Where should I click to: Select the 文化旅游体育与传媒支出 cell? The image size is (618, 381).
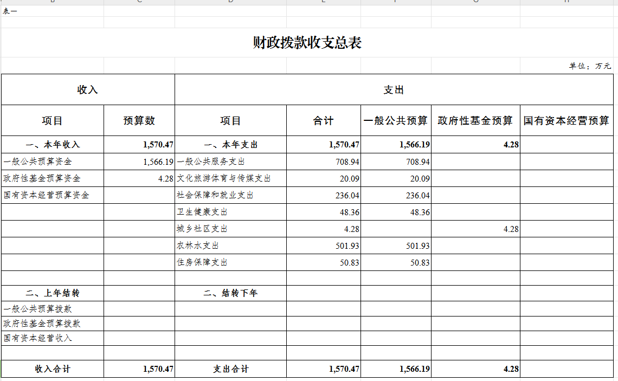coord(230,178)
